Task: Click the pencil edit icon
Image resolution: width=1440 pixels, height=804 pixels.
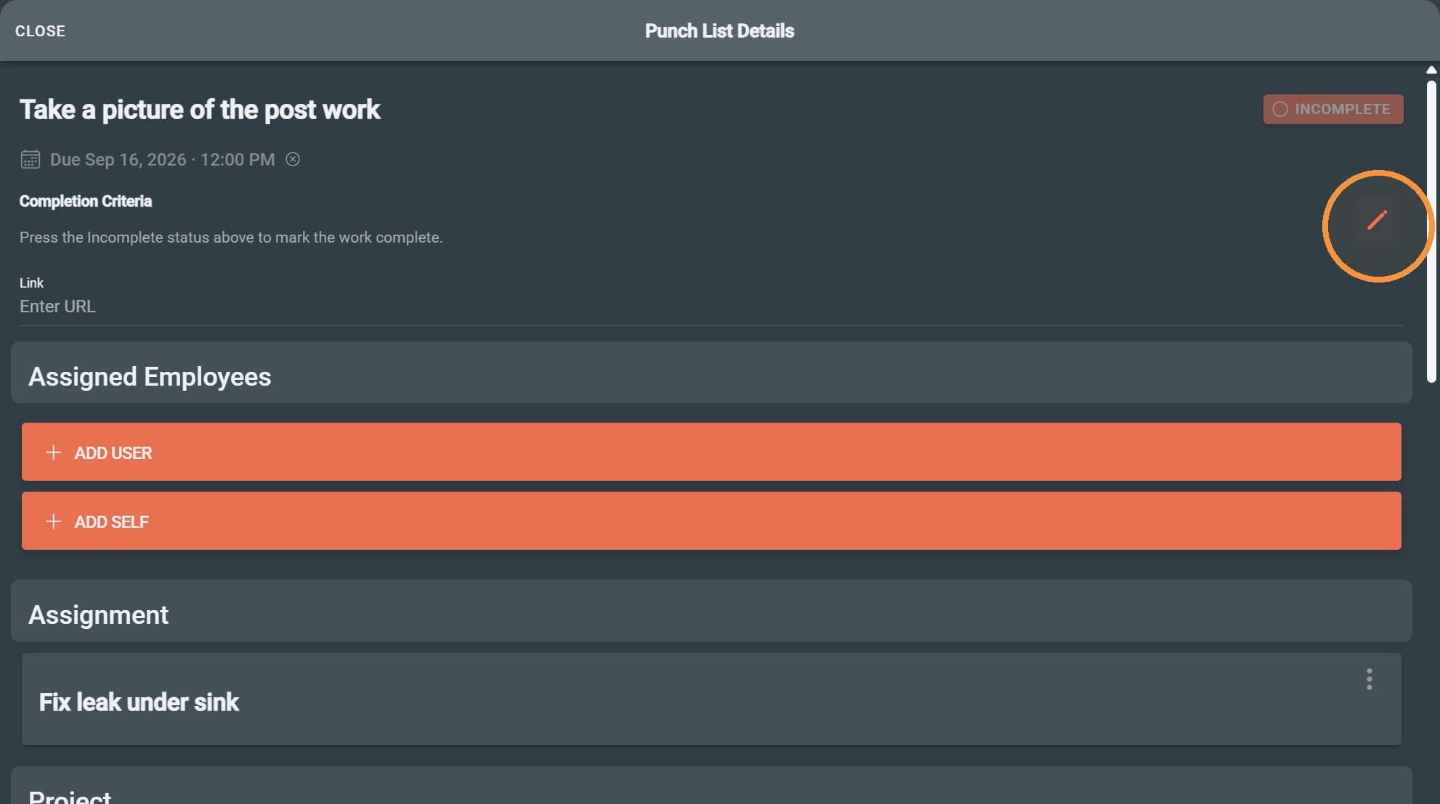Action: coord(1377,220)
